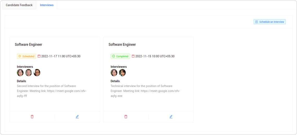Click the plus icon in Schedule an Interview
The height and width of the screenshot is (135, 297).
tap(257, 22)
